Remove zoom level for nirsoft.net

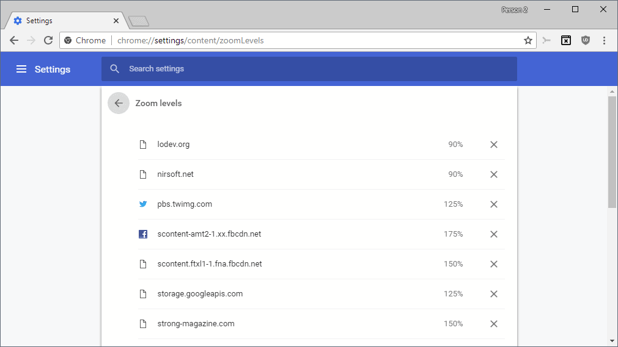click(494, 174)
